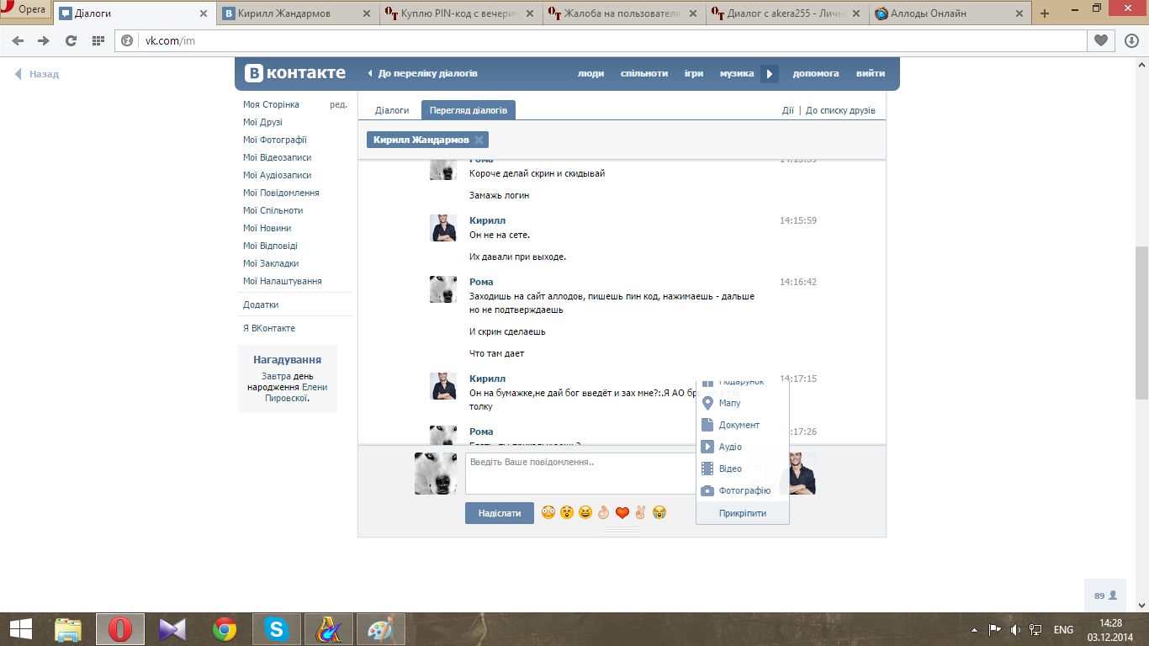Open Кирилл's avatar at the 14:15:59 message
The image size is (1149, 646).
coord(443,228)
